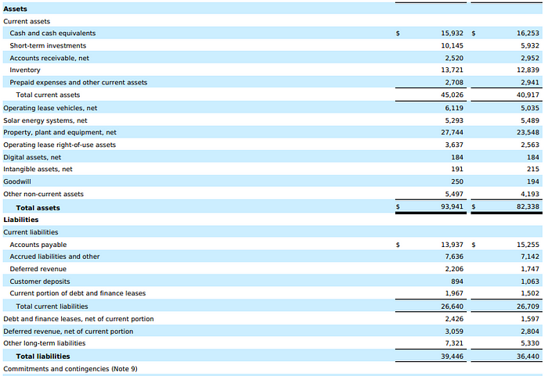Click the value 5,489

pos(530,121)
